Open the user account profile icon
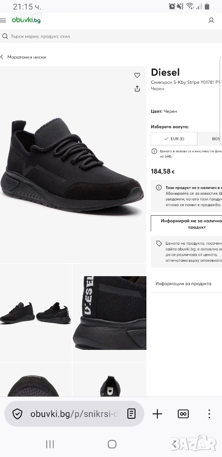This screenshot has height=457, width=222. click(x=211, y=20)
